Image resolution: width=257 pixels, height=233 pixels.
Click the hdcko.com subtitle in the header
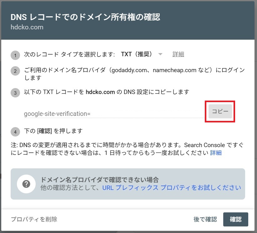27,27
